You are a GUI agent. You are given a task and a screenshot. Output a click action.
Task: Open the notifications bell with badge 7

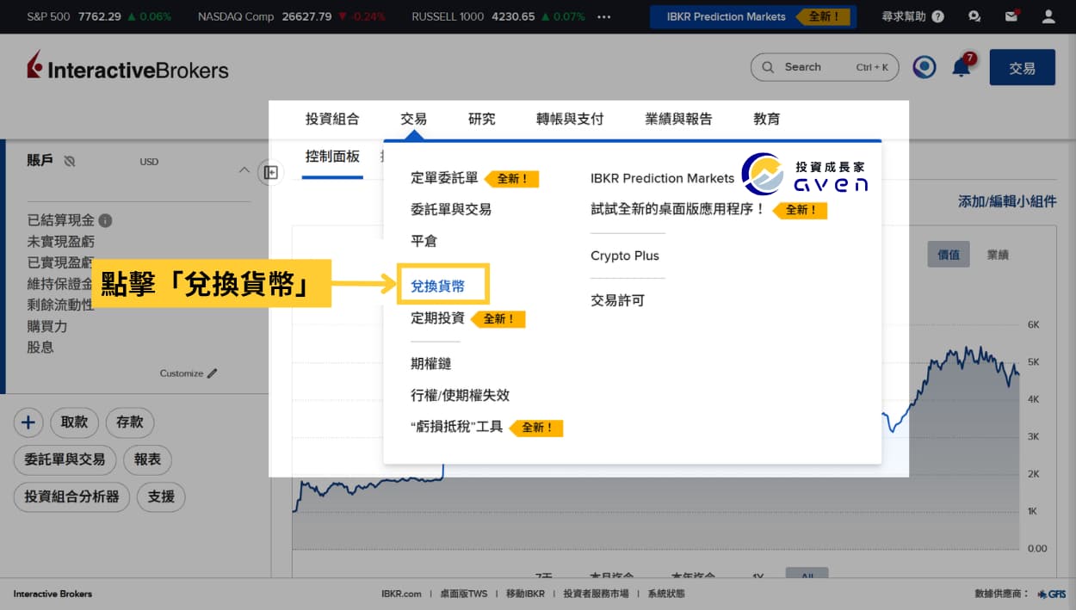point(962,66)
